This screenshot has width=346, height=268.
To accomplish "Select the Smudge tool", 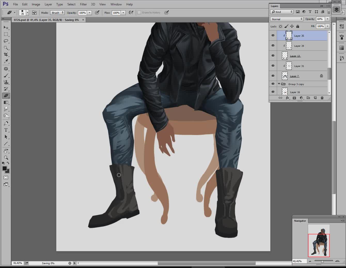I will click(x=6, y=109).
